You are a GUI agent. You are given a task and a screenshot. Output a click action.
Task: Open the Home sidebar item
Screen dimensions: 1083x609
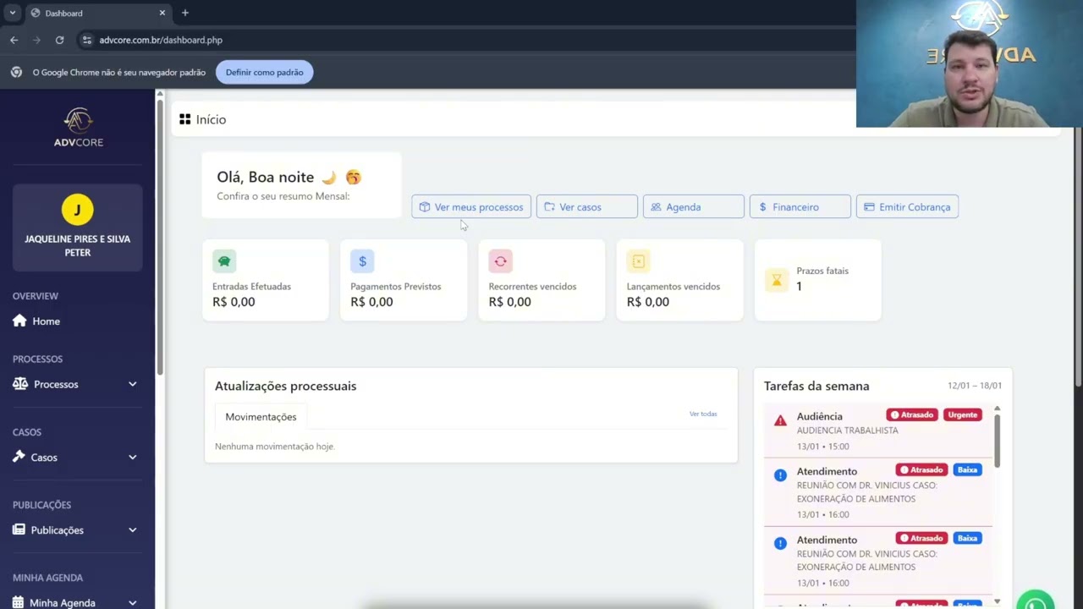(78, 321)
